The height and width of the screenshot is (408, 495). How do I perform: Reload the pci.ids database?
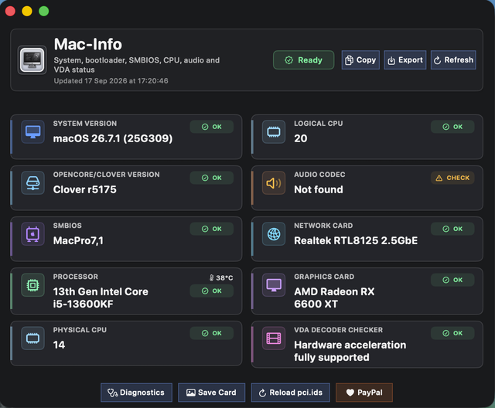pos(291,393)
